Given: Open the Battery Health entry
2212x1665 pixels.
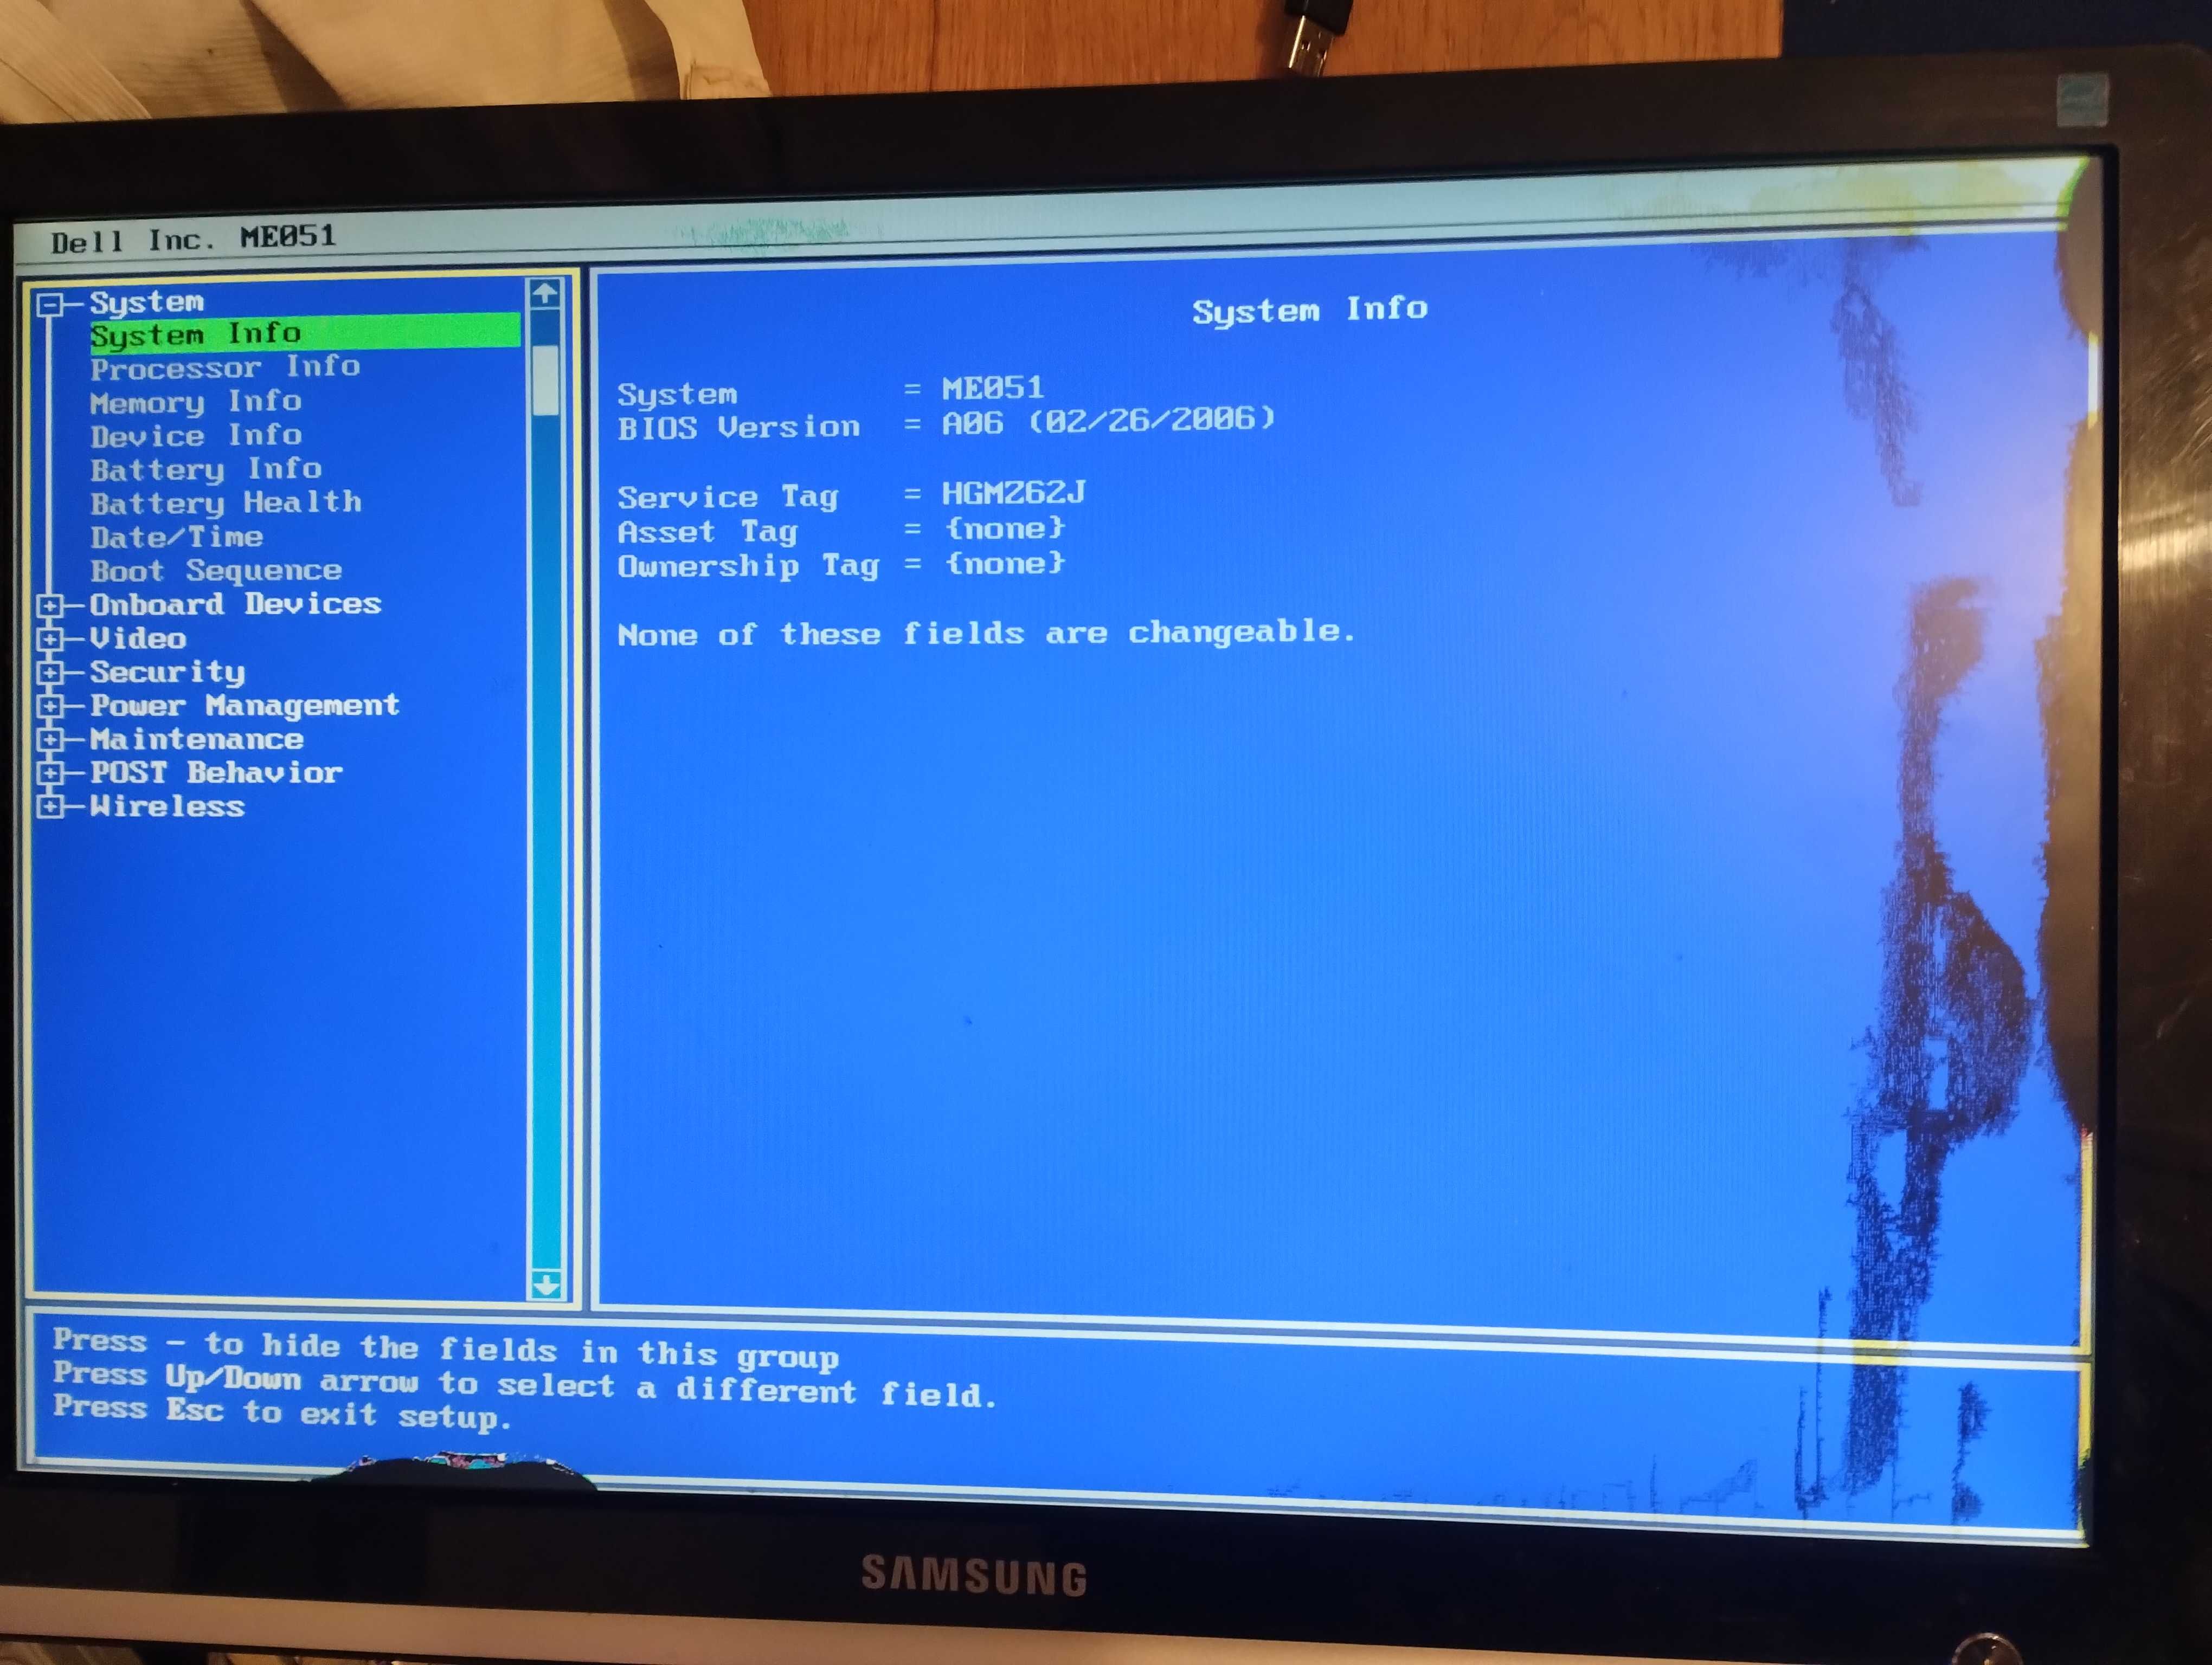Looking at the screenshot, I should pyautogui.click(x=226, y=503).
